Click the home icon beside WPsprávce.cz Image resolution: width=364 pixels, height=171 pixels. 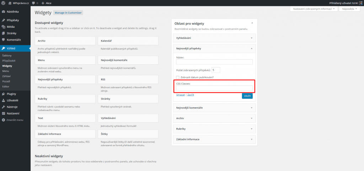(x=10, y=3)
